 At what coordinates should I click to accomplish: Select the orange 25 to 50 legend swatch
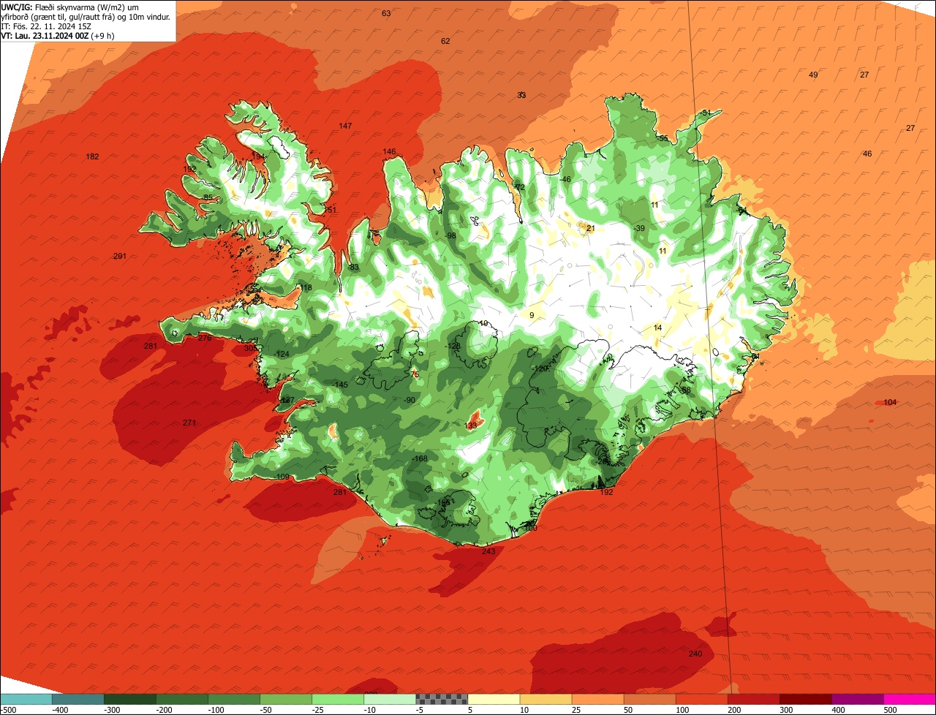click(597, 700)
